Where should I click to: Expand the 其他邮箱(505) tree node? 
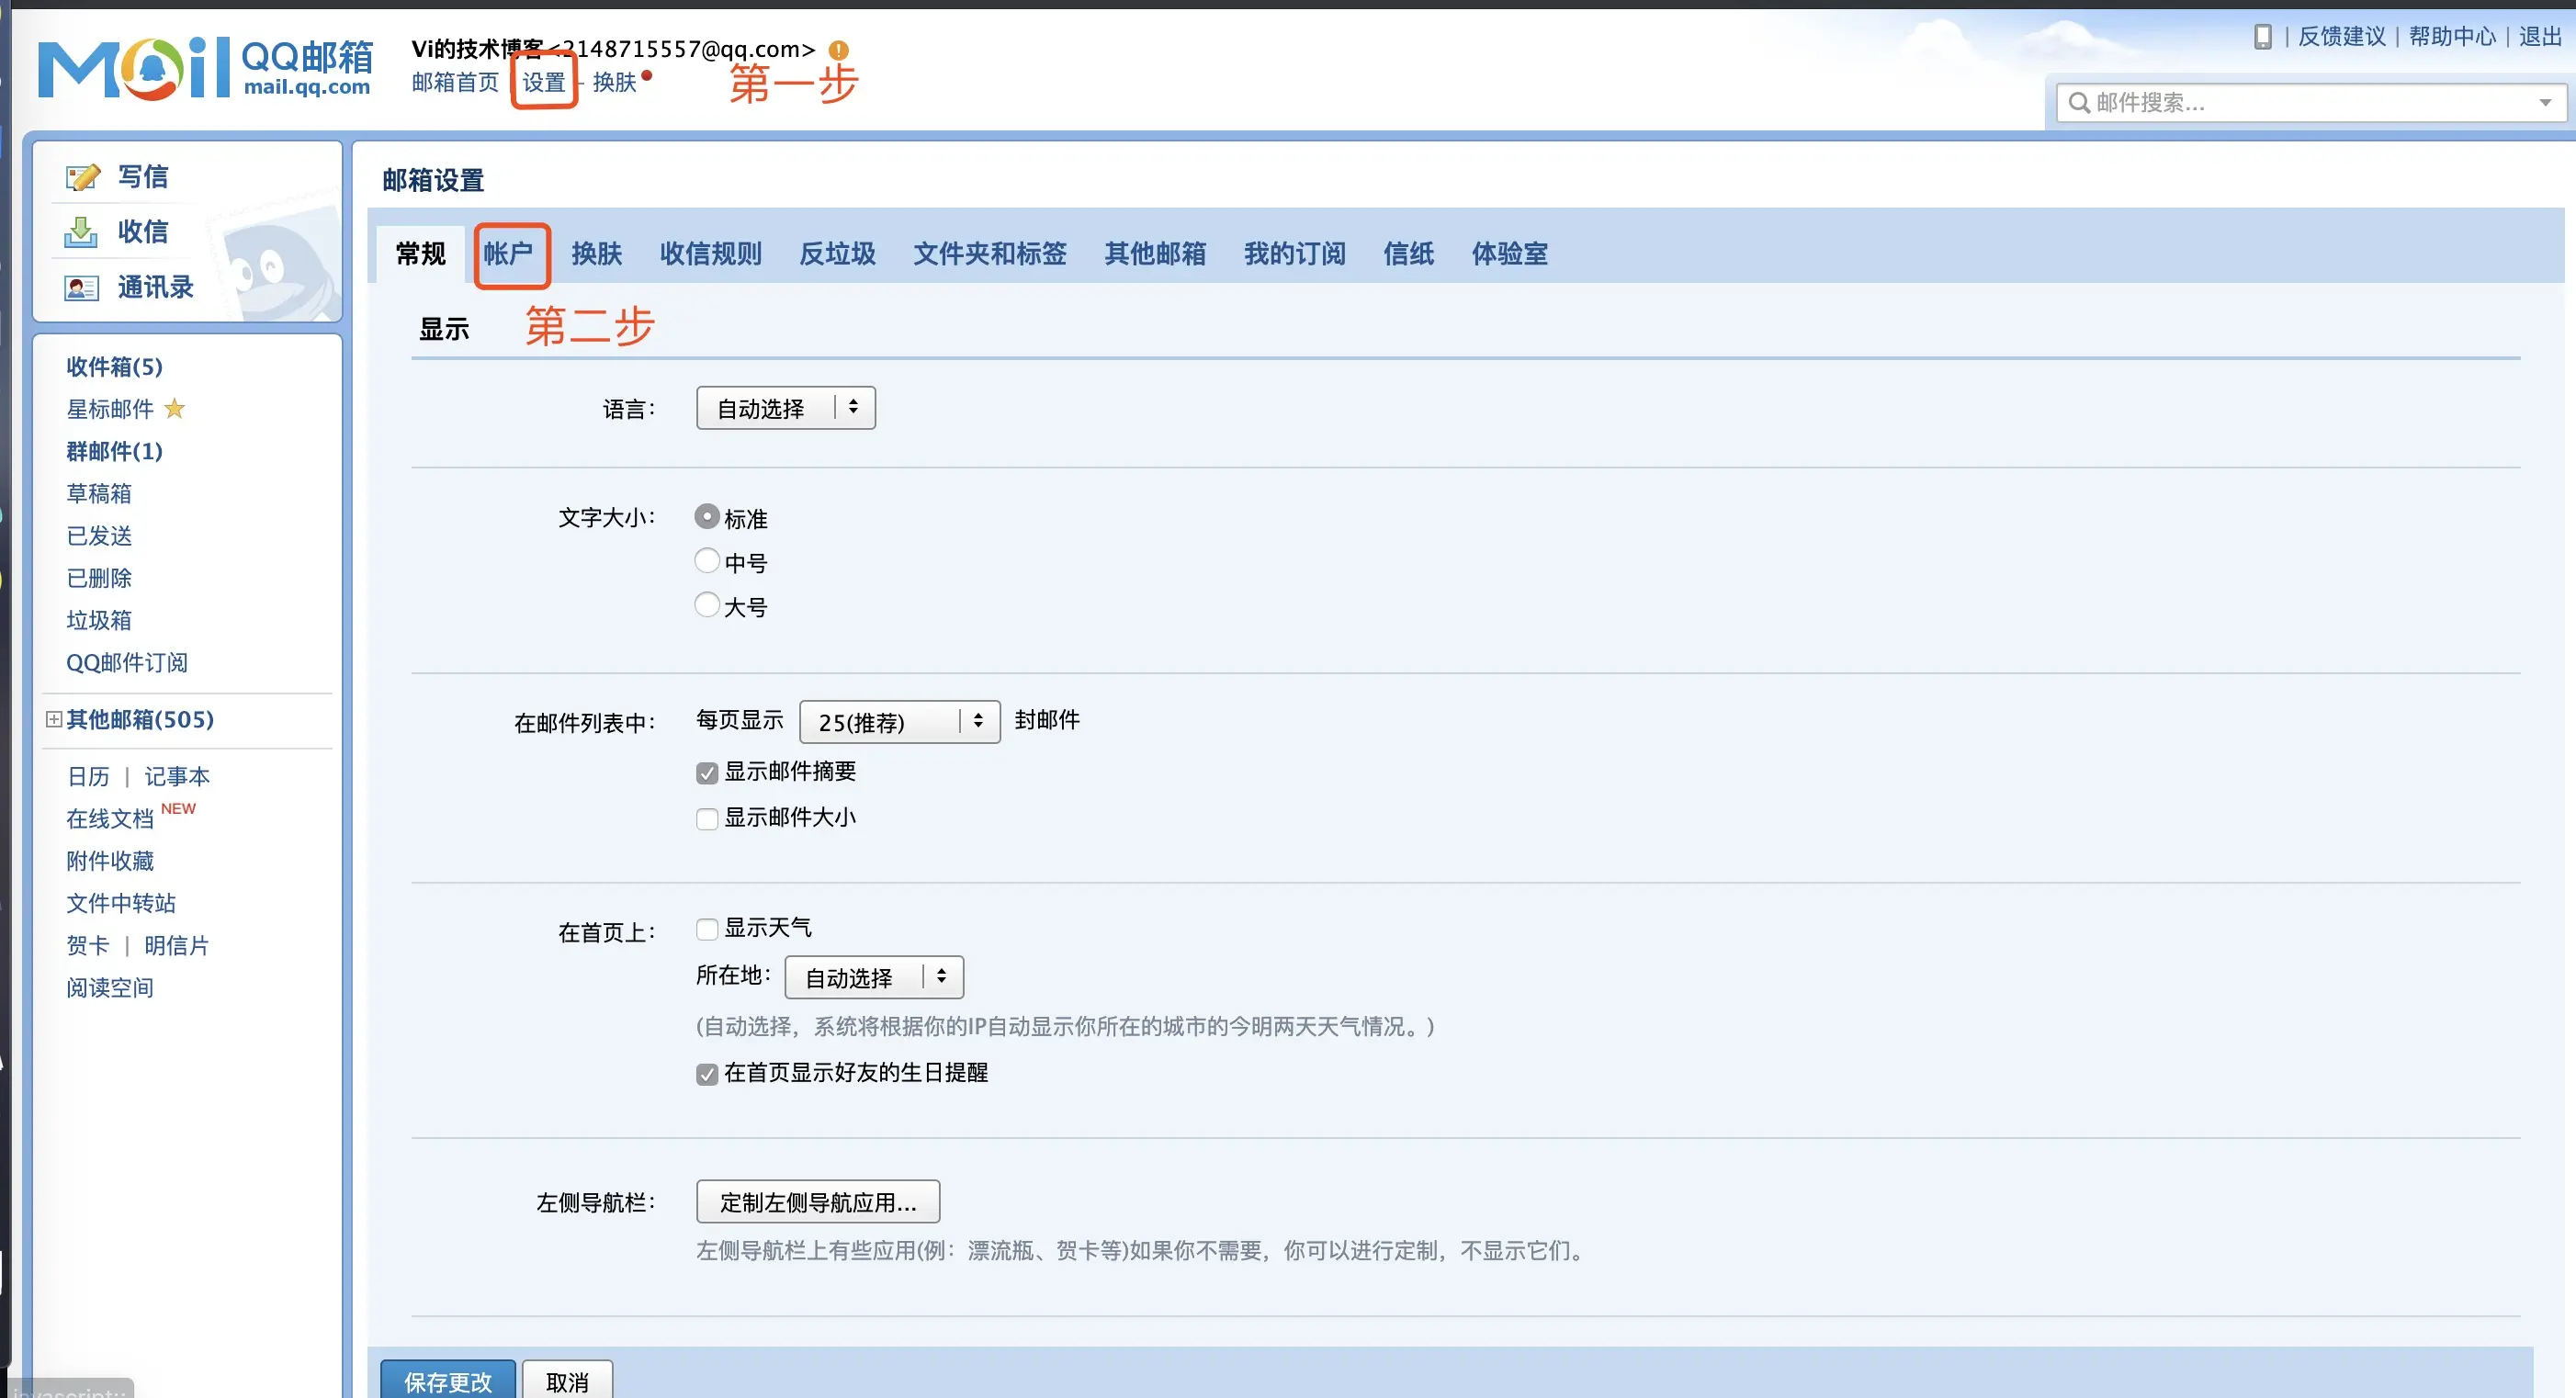tap(54, 720)
